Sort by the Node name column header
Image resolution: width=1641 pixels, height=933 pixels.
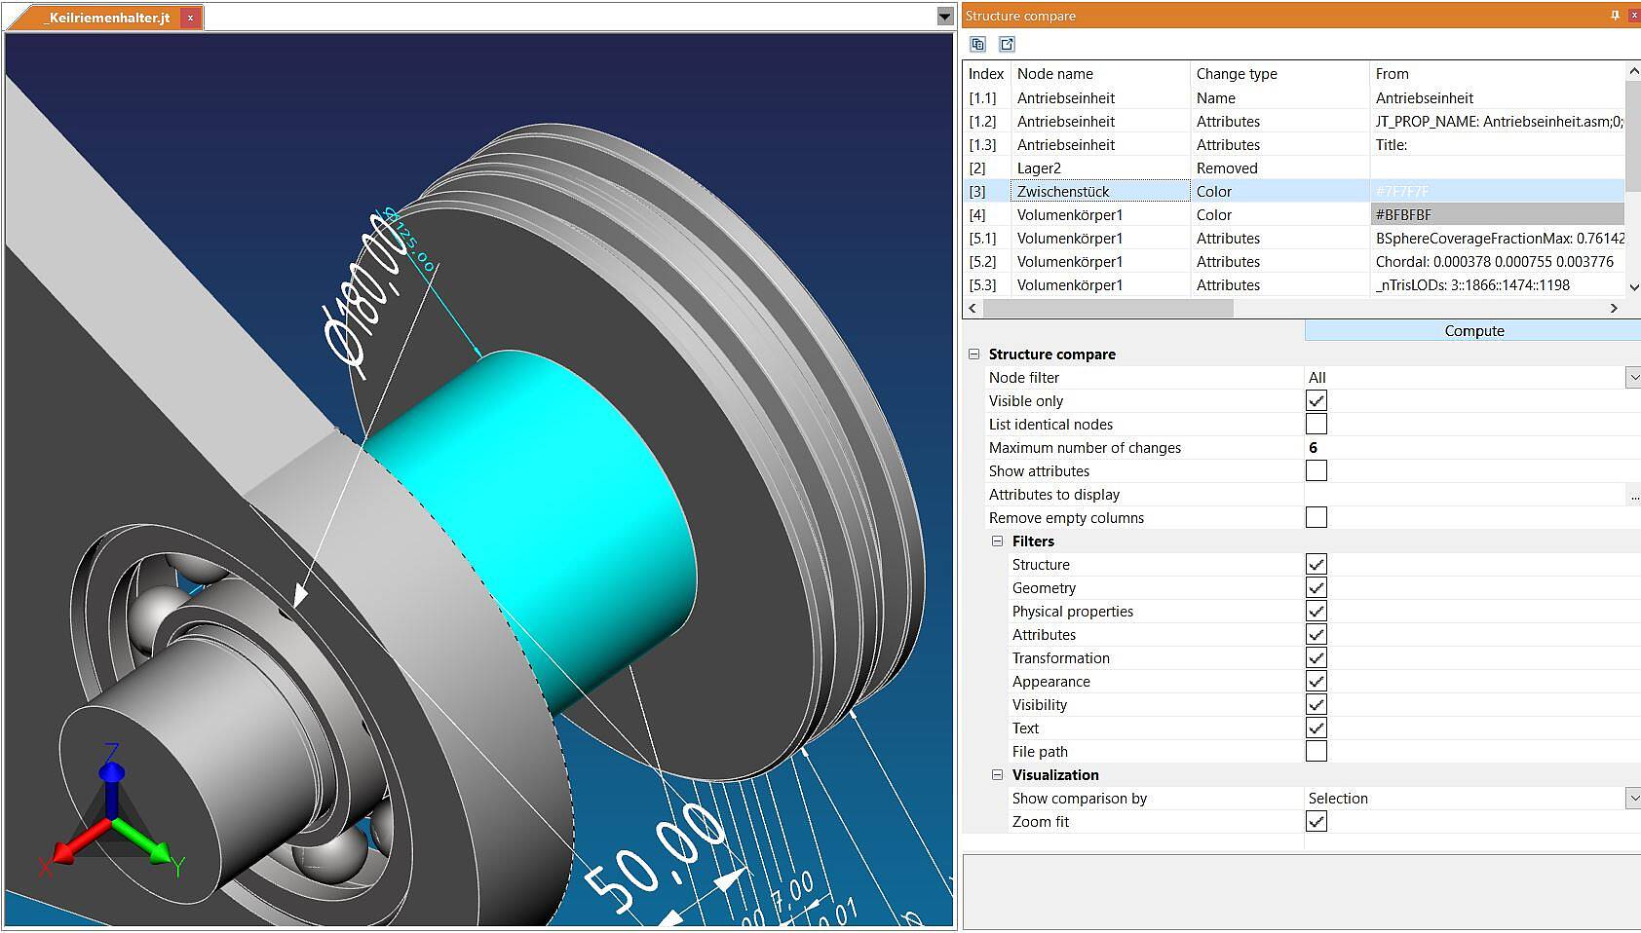(1100, 74)
